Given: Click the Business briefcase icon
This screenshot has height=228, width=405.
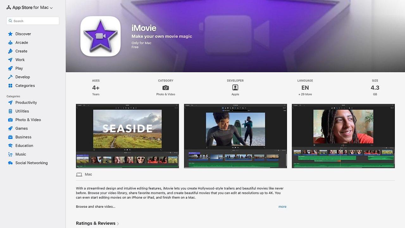Looking at the screenshot, I should pos(10,137).
